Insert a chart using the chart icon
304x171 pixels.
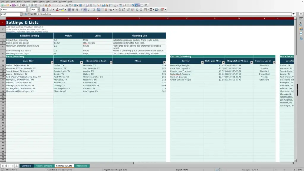[107, 5]
